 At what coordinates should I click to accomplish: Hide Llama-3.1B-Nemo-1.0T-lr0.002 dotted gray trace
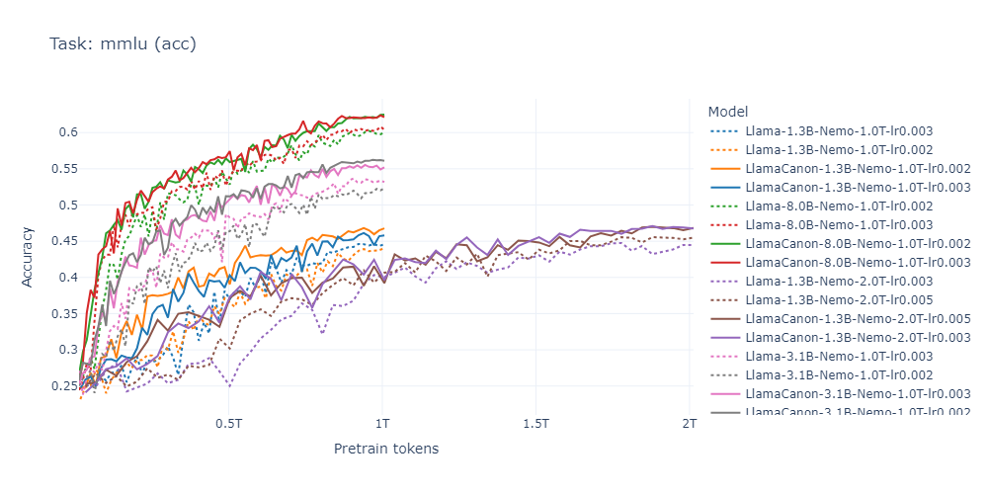click(x=839, y=374)
